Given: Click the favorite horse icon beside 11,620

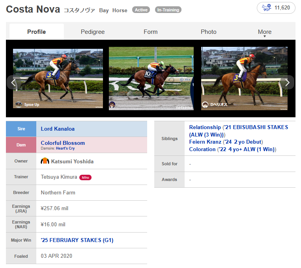Looking at the screenshot, I should [x=266, y=7].
